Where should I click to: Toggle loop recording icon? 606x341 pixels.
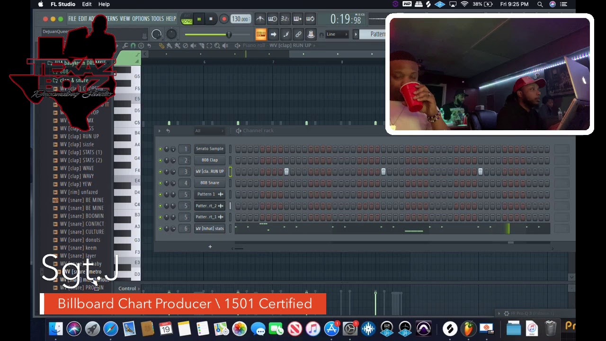pos(310,19)
